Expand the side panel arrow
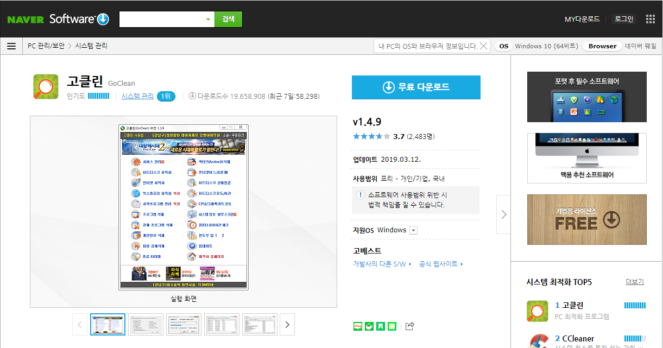The image size is (663, 348). [x=504, y=214]
